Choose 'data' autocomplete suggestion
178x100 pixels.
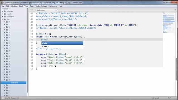(62, 43)
